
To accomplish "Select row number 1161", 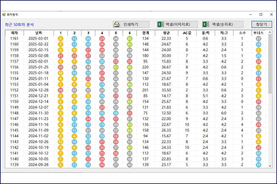I will tap(14, 39).
